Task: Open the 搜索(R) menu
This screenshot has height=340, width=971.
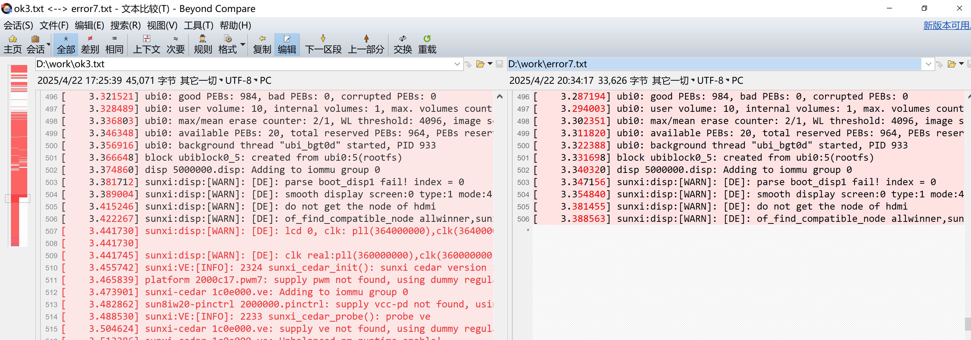Action: [125, 26]
